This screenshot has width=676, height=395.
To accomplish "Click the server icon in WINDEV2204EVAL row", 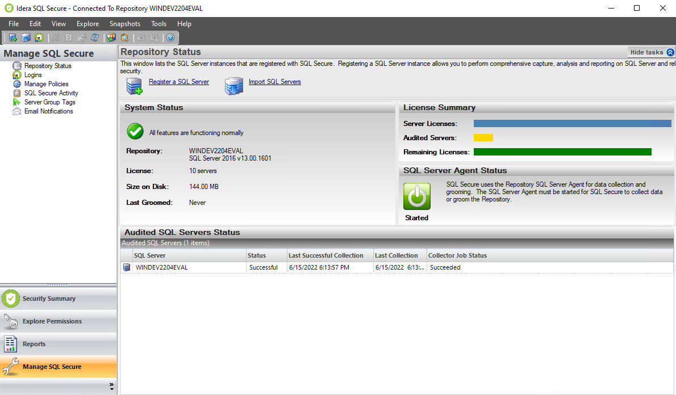I will coord(126,267).
